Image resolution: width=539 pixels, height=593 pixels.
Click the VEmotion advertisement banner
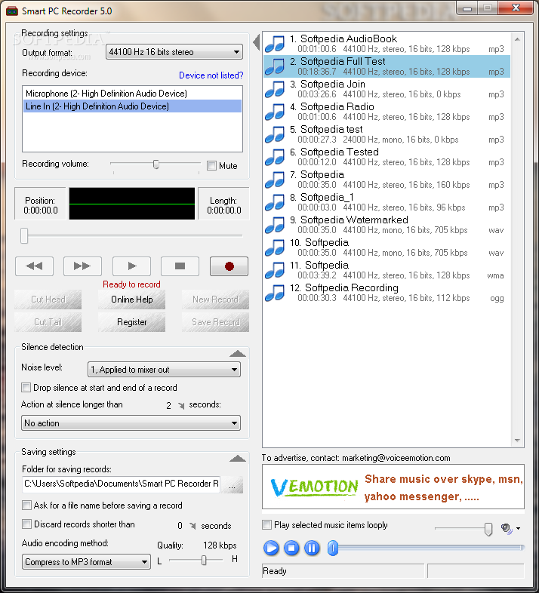click(393, 487)
